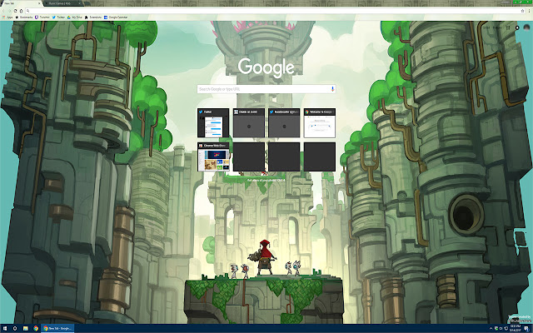Show hidden system tray icons
The height and width of the screenshot is (333, 533).
click(491, 329)
